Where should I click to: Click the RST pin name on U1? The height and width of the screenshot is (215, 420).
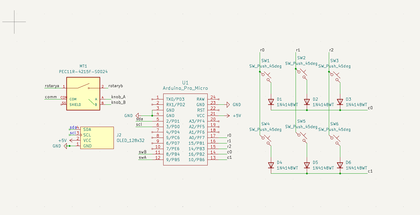point(201,110)
